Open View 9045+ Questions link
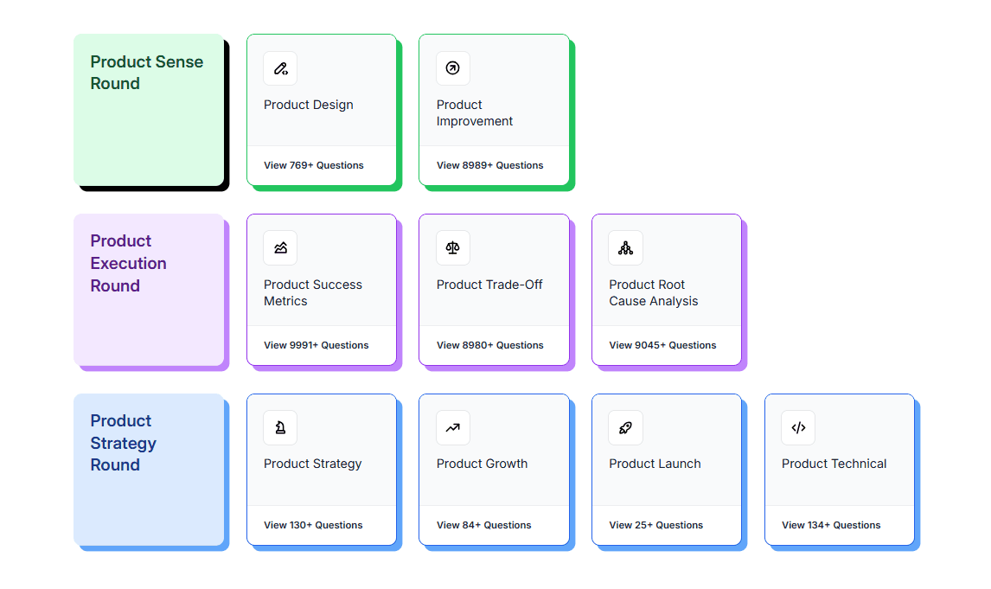991x589 pixels. point(662,345)
